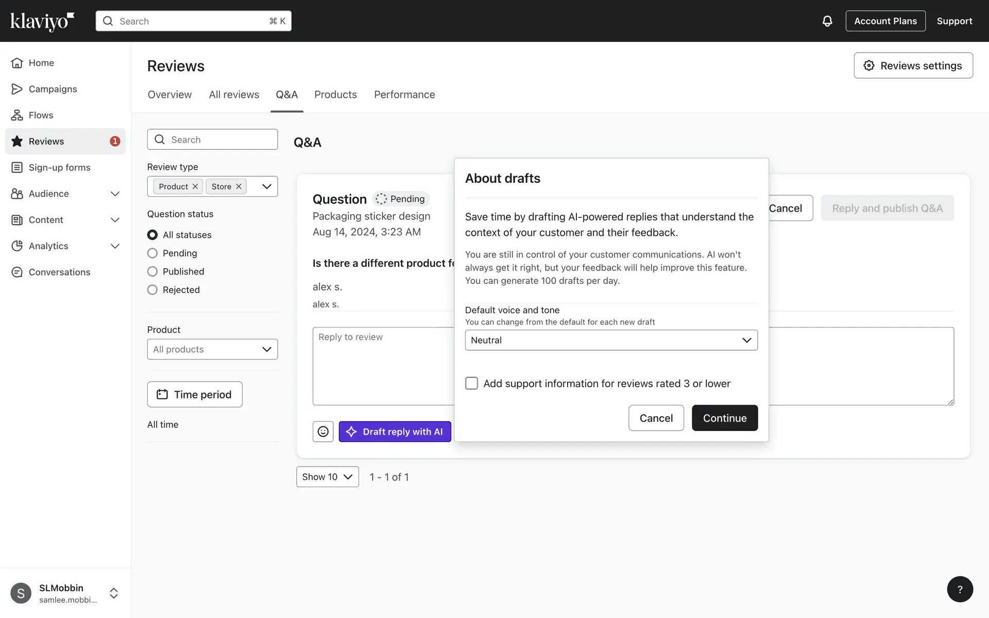Image resolution: width=989 pixels, height=618 pixels.
Task: Click the Home icon in sidebar
Action: [x=17, y=63]
